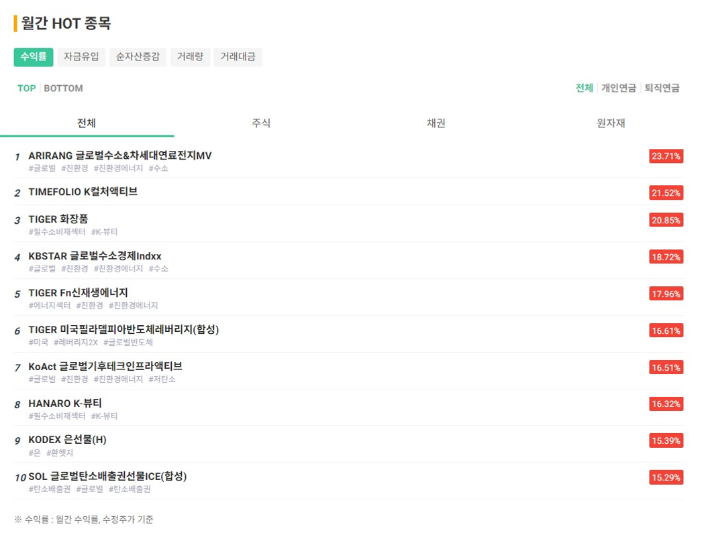Screen dimensions: 708x539
Task: Click the 16.61% return badge
Action: click(666, 331)
